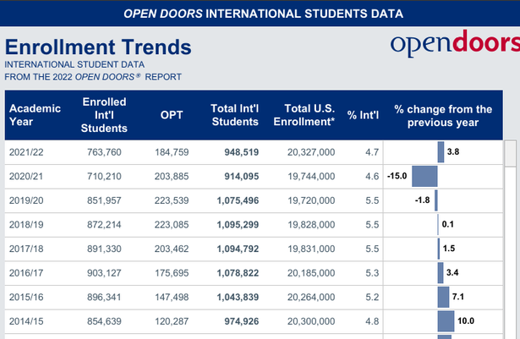This screenshot has height=339, width=520.
Task: Click the Open Doors International Students Data banner
Action: (x=260, y=14)
